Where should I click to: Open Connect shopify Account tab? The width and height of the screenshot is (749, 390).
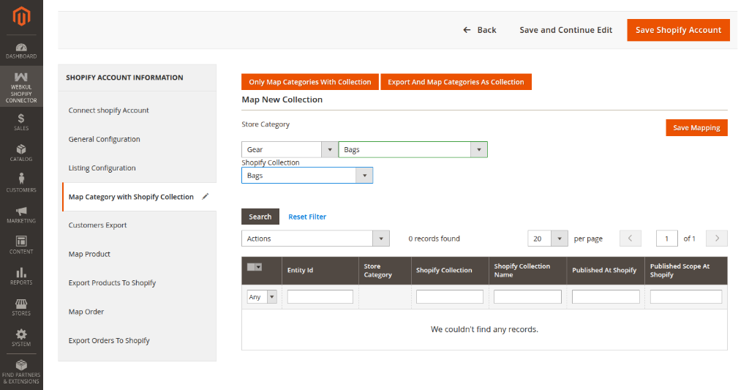108,110
